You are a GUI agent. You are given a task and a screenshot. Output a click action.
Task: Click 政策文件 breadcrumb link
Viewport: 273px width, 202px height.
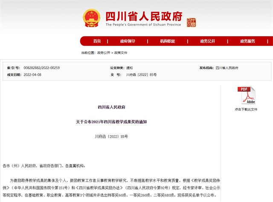121,53
